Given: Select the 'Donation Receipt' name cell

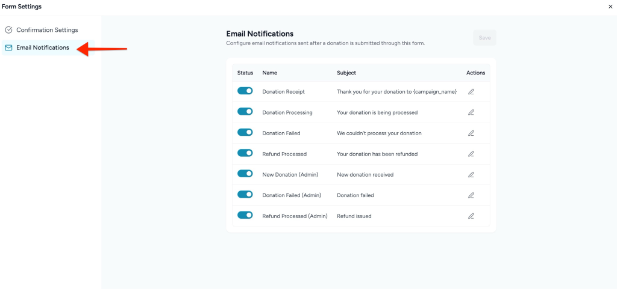Looking at the screenshot, I should [x=284, y=92].
